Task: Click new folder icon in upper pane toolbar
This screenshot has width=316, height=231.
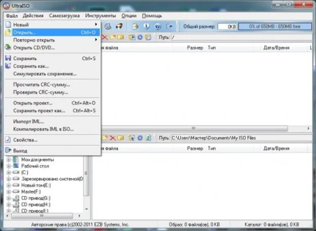Action: coord(113,37)
